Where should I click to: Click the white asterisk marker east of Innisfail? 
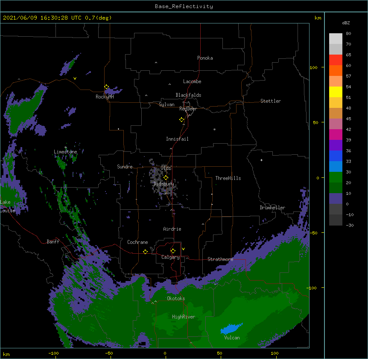tap(214, 129)
